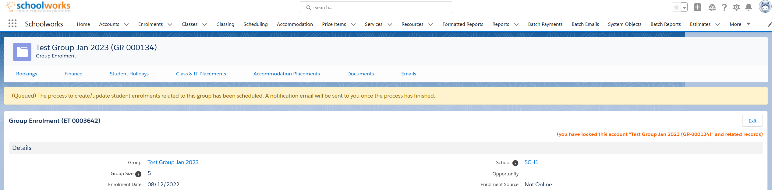Open the help question mark icon
Image resolution: width=772 pixels, height=190 pixels.
pos(724,7)
